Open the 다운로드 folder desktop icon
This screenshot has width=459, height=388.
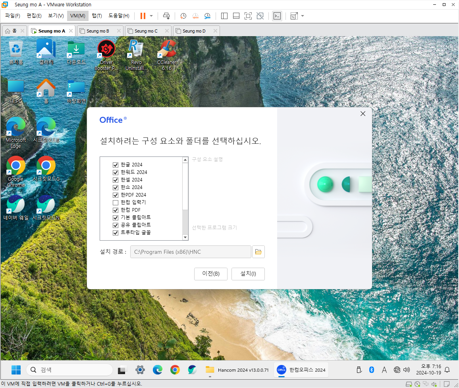[x=76, y=53]
